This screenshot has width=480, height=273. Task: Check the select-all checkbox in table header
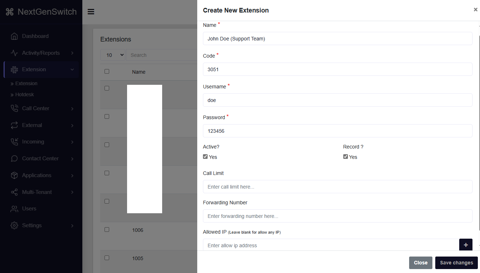point(107,71)
